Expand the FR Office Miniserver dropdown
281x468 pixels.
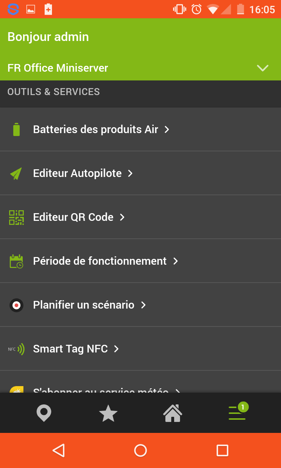[263, 68]
